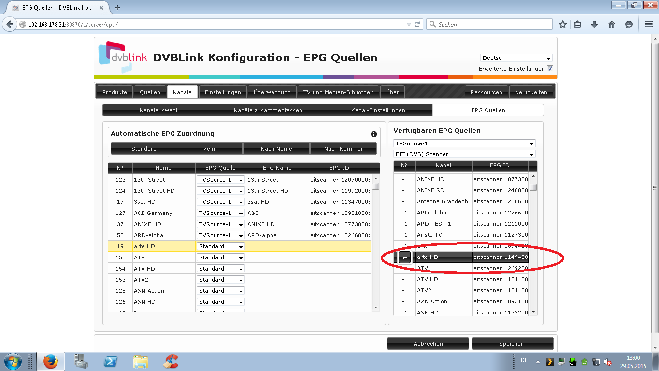Click the Firefox taskbar icon
The image size is (659, 371).
50,361
